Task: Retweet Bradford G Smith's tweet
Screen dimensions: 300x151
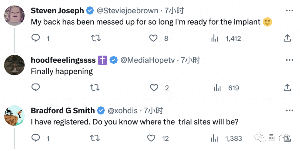Action: pyautogui.click(x=96, y=138)
